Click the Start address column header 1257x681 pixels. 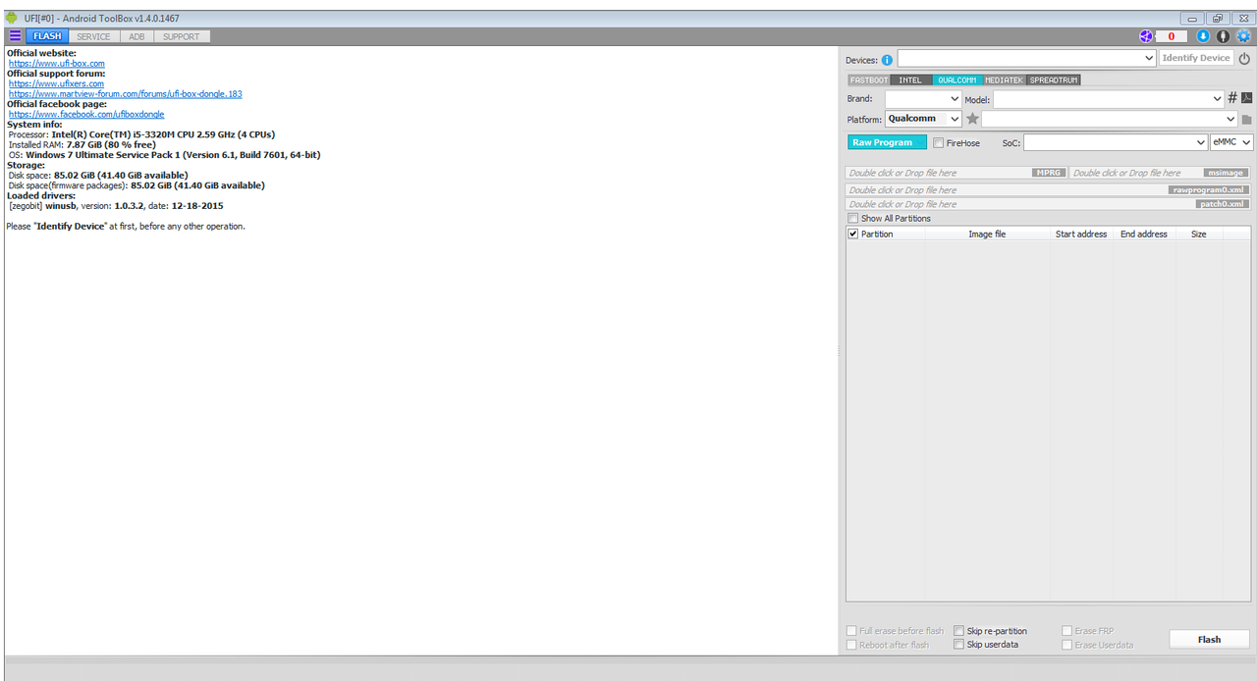(x=1081, y=234)
